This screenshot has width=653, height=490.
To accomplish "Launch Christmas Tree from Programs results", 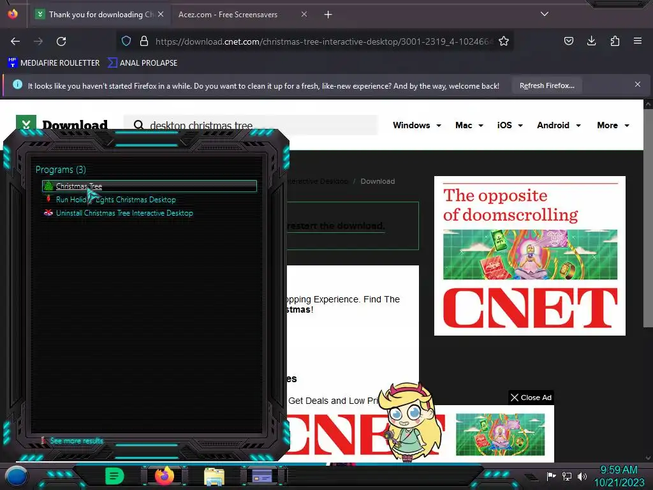I will 149,186.
